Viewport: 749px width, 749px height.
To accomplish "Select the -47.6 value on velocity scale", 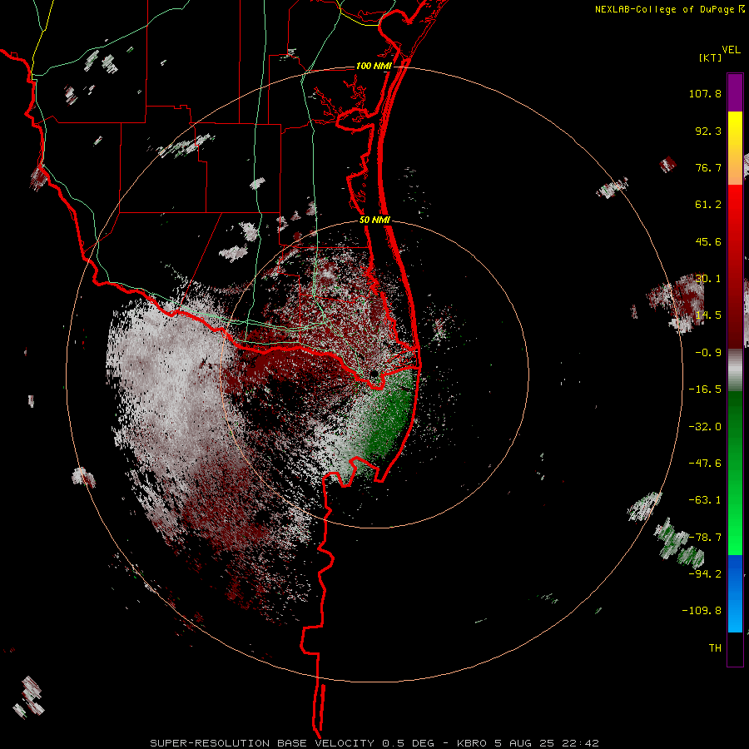I will [705, 464].
